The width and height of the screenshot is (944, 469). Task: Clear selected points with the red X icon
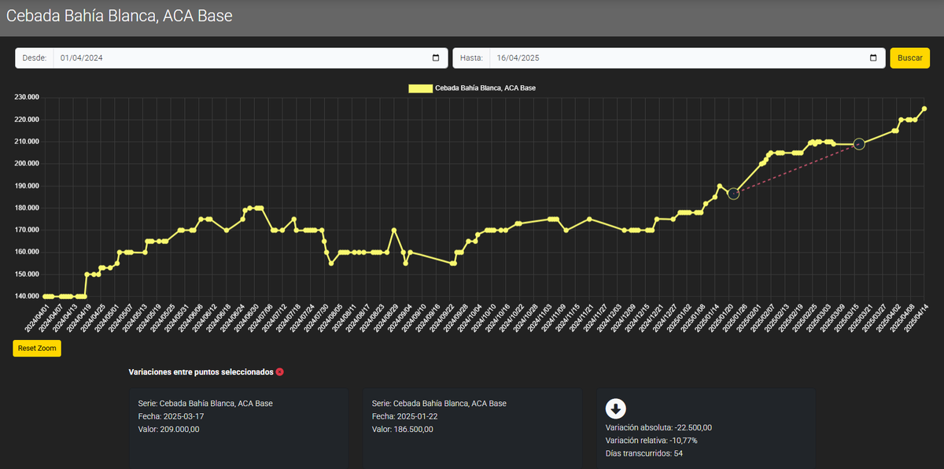point(280,371)
